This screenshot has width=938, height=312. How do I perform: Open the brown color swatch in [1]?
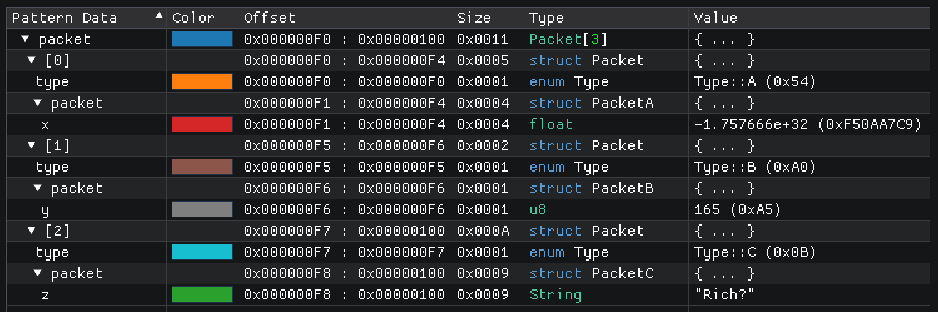pos(202,167)
